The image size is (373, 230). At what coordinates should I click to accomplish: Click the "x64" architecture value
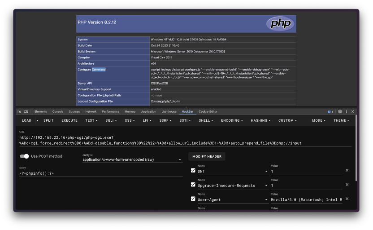click(x=153, y=63)
